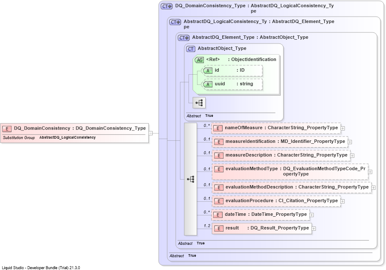Click the A icon of uuid attribute
The width and height of the screenshot is (386, 270).
click(x=208, y=84)
